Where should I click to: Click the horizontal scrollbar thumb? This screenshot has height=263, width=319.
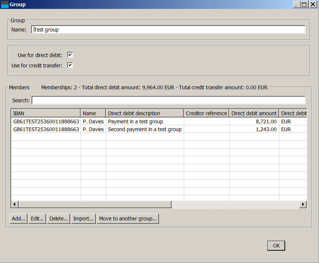[95, 204]
